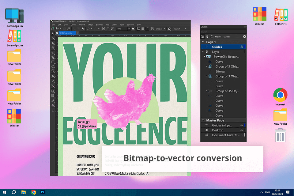This screenshot has height=196, width=294.
Task: Select the Zoom tool in the toolbox
Action: coord(53,48)
